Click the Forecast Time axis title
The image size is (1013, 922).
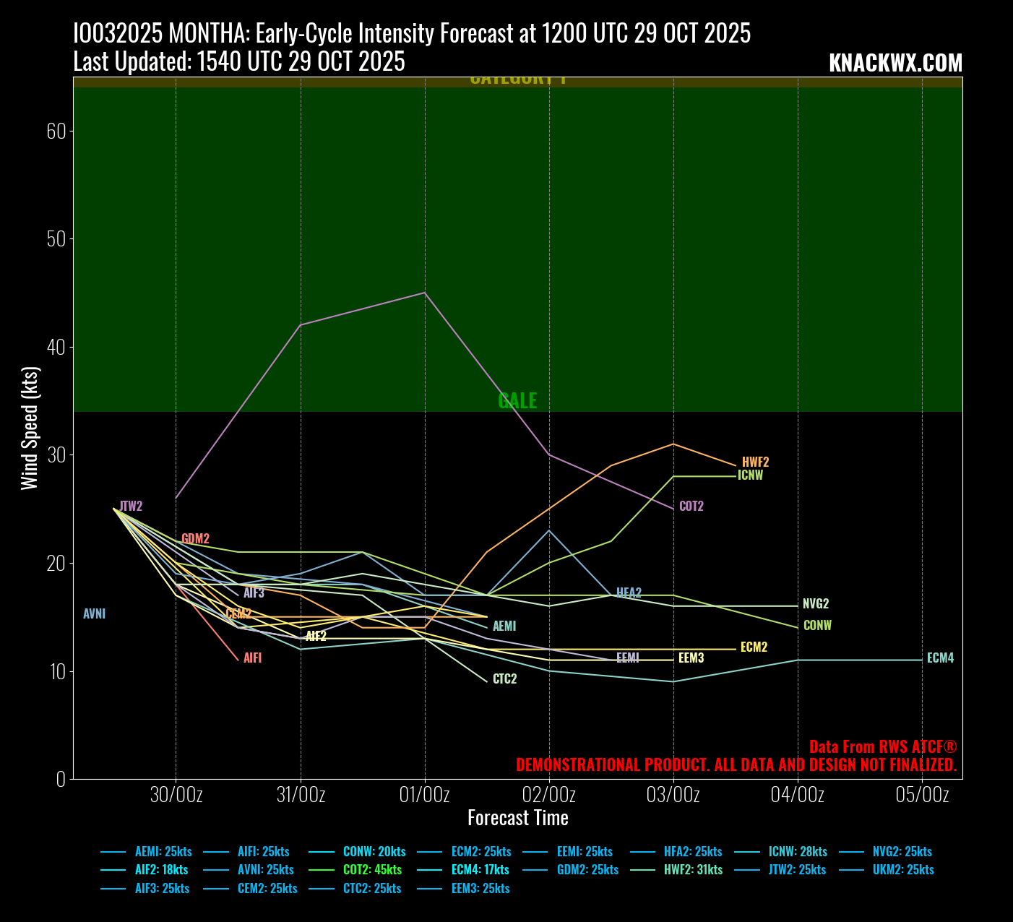coord(517,818)
